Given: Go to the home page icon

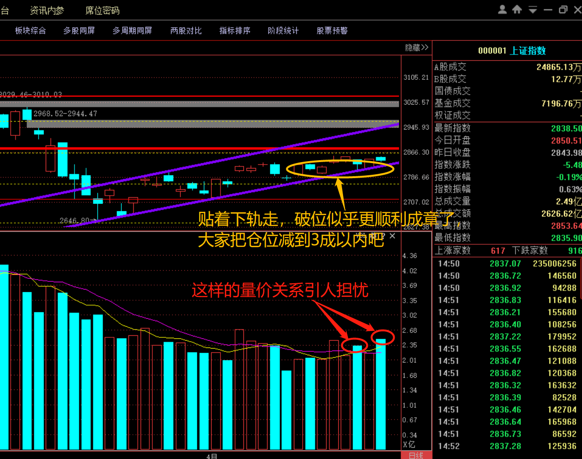Looking at the screenshot, I should (517, 10).
